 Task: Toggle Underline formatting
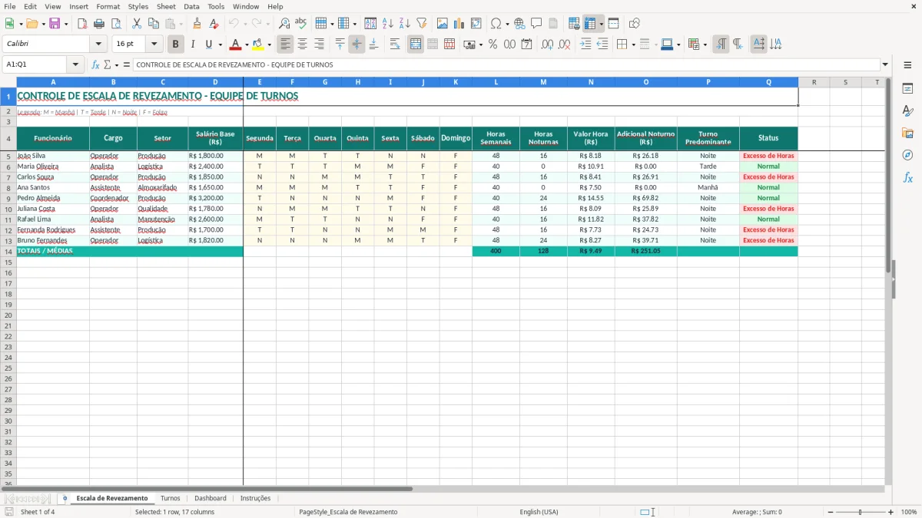(208, 45)
